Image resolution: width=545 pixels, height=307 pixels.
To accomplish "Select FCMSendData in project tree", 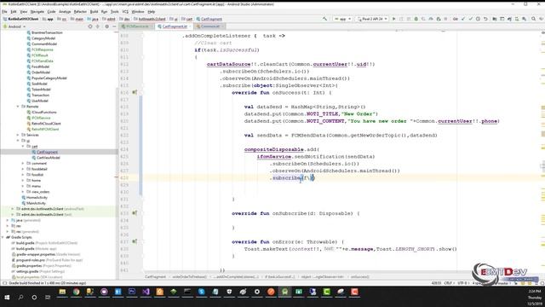I will (43, 61).
